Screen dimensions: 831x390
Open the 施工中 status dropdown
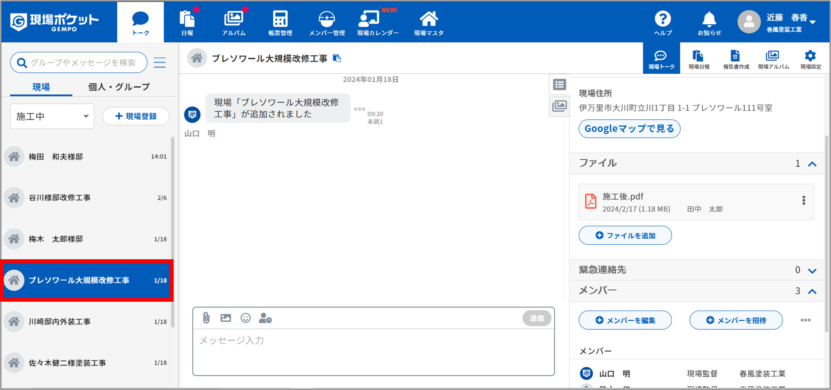pos(52,116)
